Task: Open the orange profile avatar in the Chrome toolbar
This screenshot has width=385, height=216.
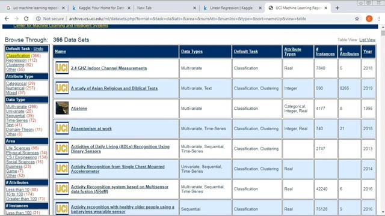Action: [x=369, y=19]
